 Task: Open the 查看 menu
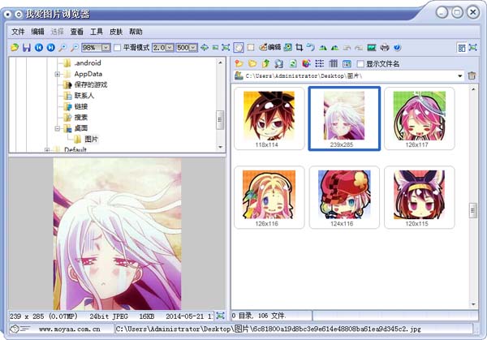click(x=77, y=32)
